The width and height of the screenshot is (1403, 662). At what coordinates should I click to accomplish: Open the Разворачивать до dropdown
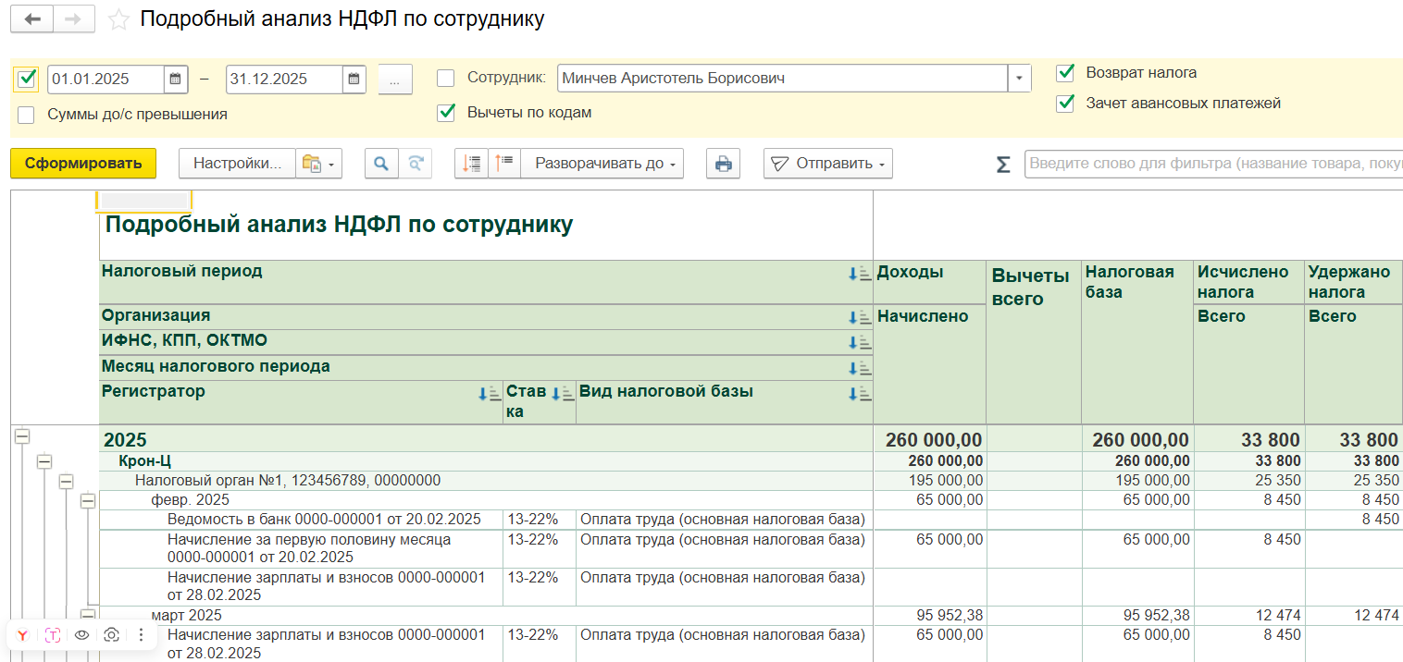coord(602,164)
